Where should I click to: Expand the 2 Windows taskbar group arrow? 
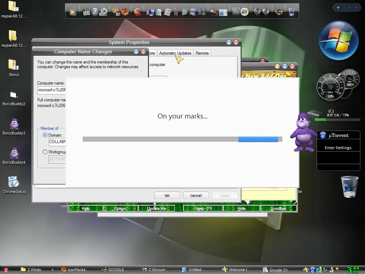pos(53,270)
